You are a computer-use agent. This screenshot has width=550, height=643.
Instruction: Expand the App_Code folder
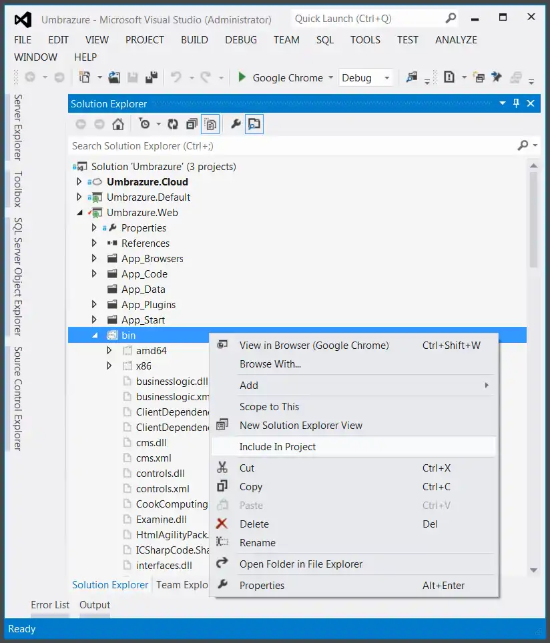click(94, 273)
